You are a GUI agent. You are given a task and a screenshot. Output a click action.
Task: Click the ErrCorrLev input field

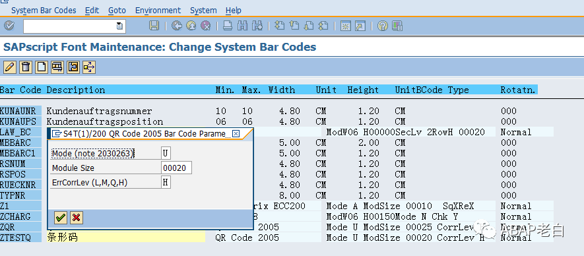click(x=166, y=182)
